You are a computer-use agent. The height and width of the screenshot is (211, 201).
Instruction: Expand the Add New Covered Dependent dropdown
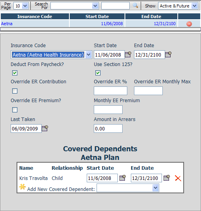(128, 188)
